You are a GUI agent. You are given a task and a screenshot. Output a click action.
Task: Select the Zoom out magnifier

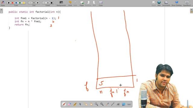click(x=102, y=104)
